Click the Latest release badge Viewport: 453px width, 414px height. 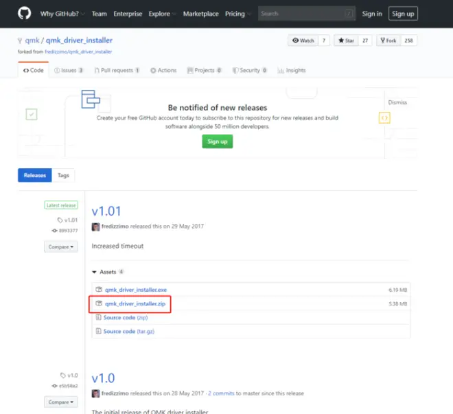61,205
